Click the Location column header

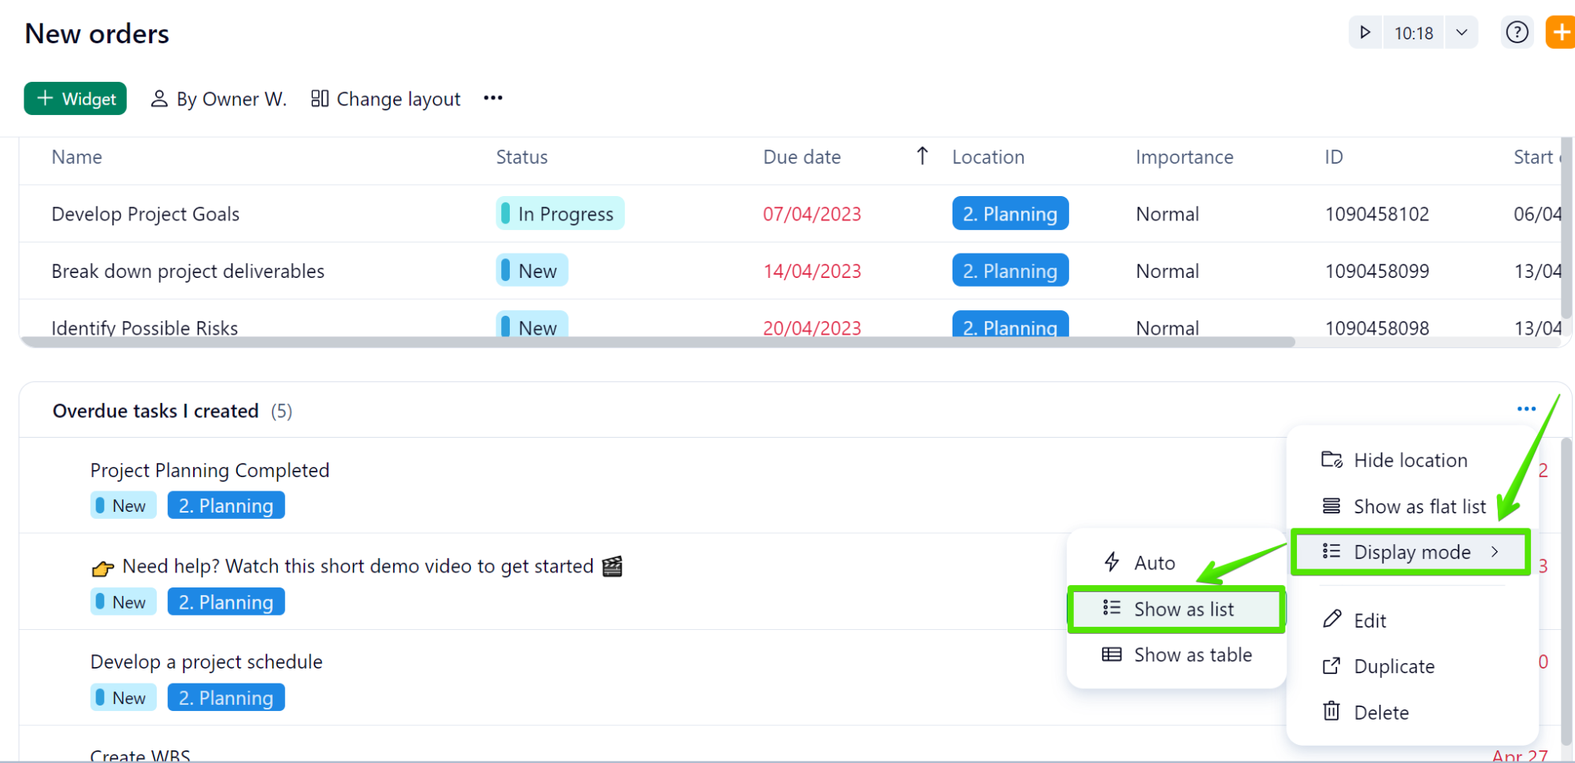(x=988, y=157)
